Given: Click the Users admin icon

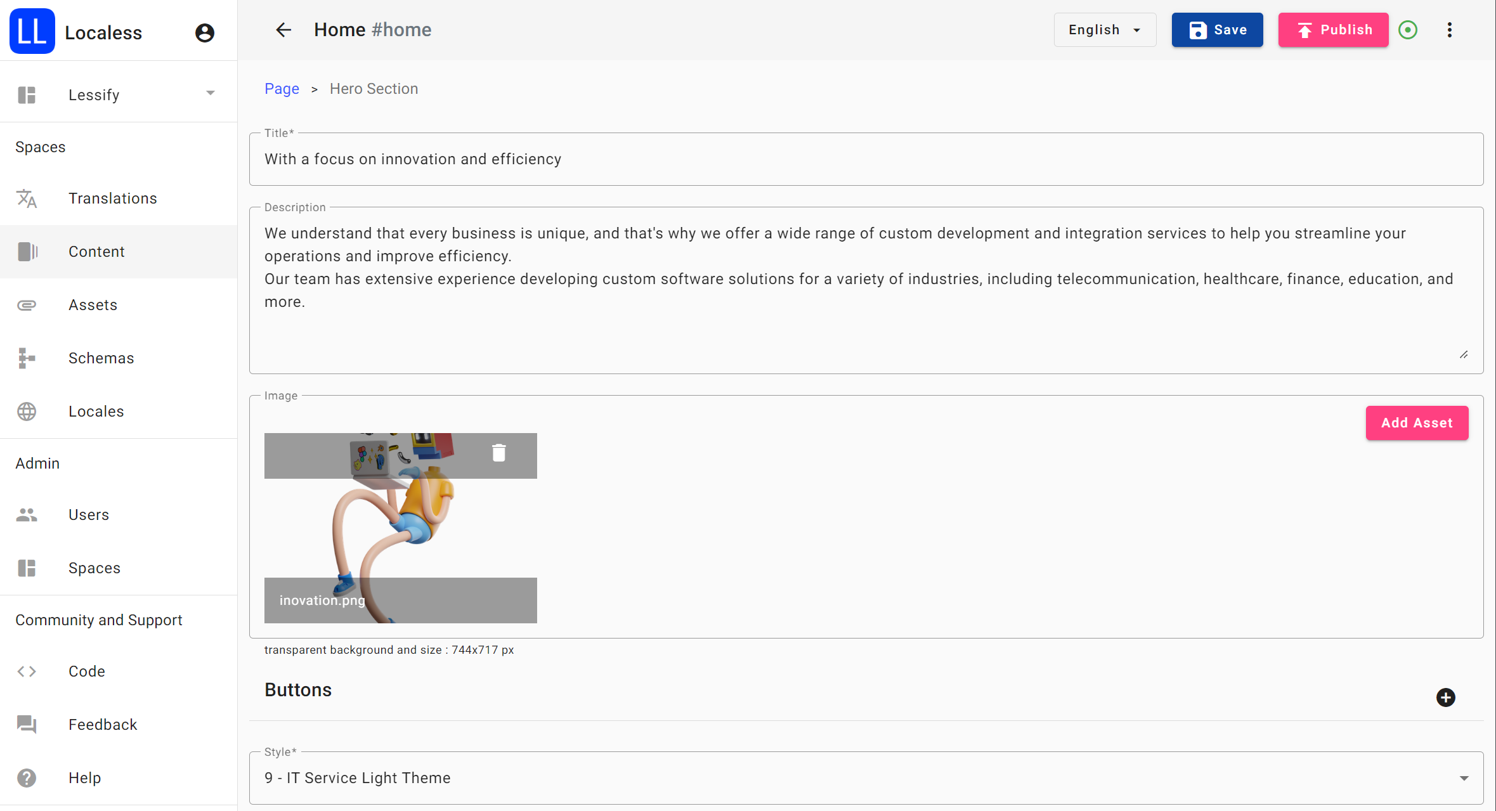Looking at the screenshot, I should click(x=28, y=516).
